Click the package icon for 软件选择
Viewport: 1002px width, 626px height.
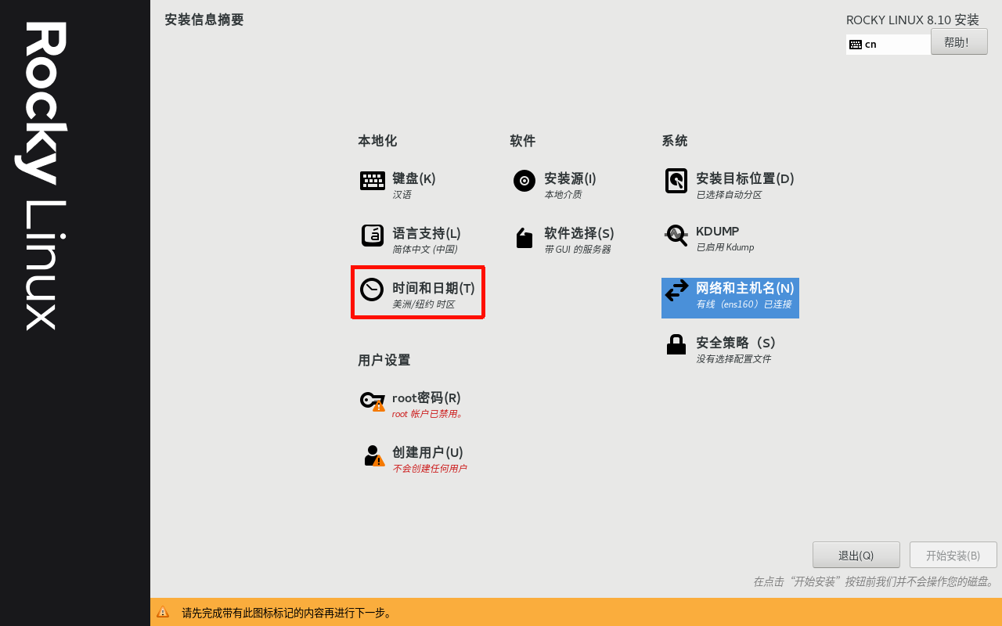pos(524,238)
